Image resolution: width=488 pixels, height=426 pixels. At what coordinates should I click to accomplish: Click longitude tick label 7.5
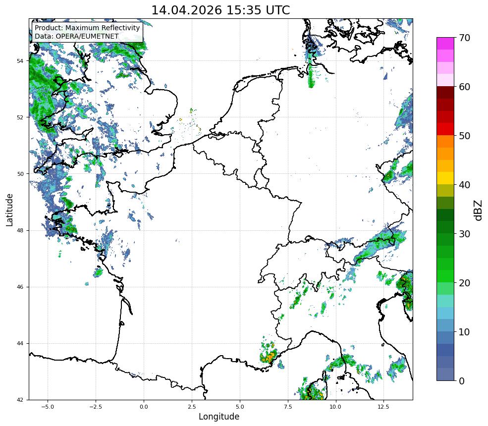click(288, 407)
